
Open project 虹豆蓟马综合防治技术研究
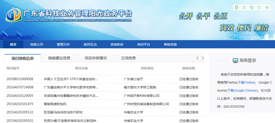point(63,112)
